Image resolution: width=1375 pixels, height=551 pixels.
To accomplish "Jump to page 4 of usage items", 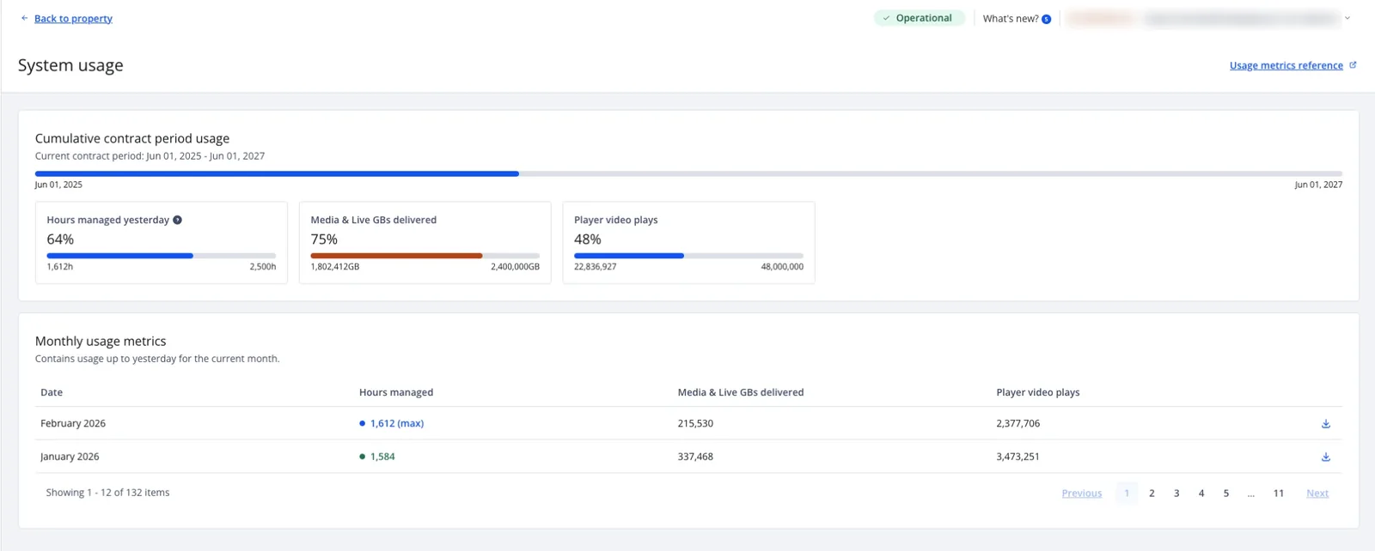I will (x=1201, y=493).
